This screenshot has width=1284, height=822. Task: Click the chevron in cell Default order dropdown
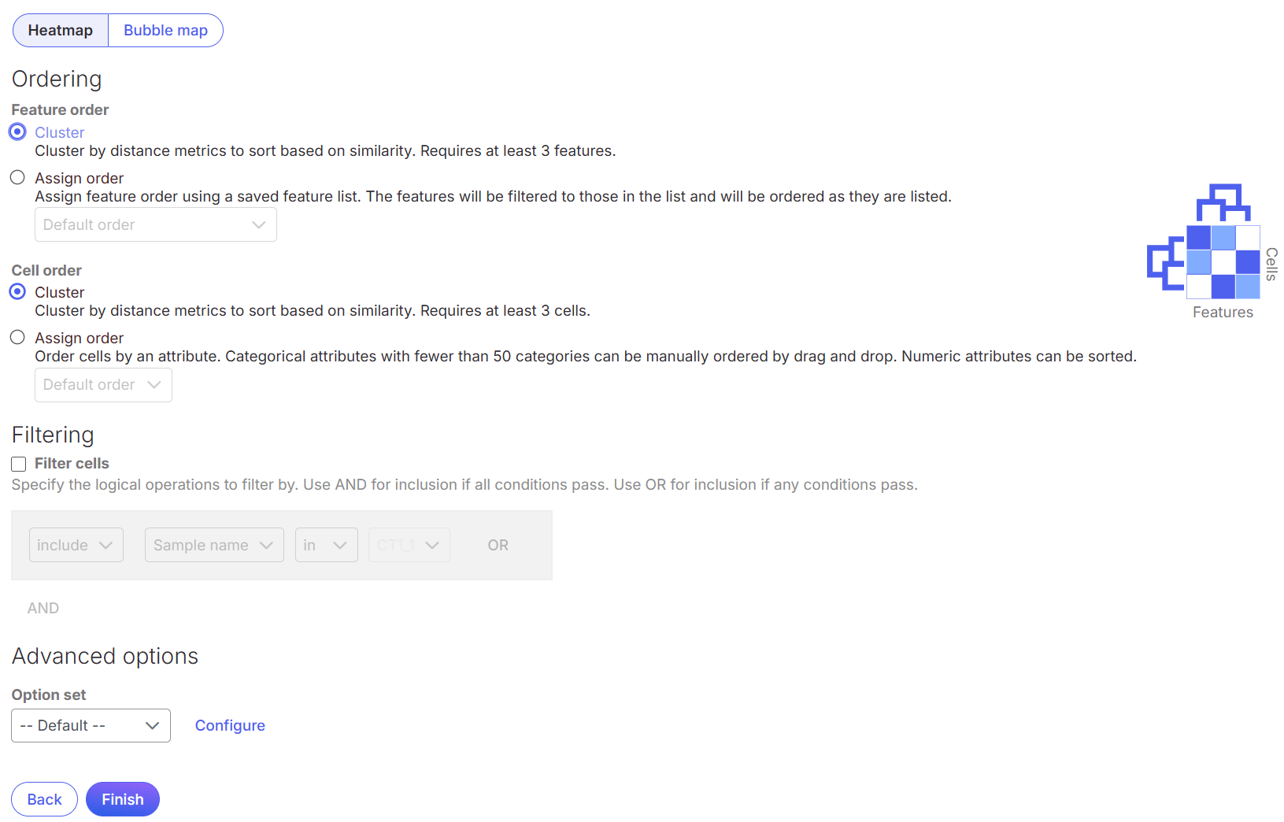(154, 385)
